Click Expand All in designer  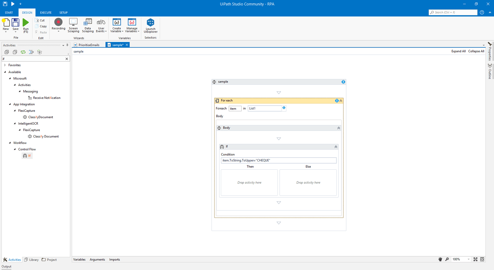(459, 51)
